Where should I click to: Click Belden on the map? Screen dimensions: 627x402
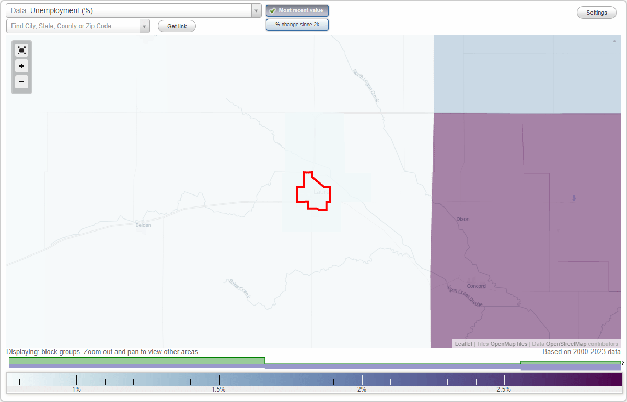pos(143,225)
